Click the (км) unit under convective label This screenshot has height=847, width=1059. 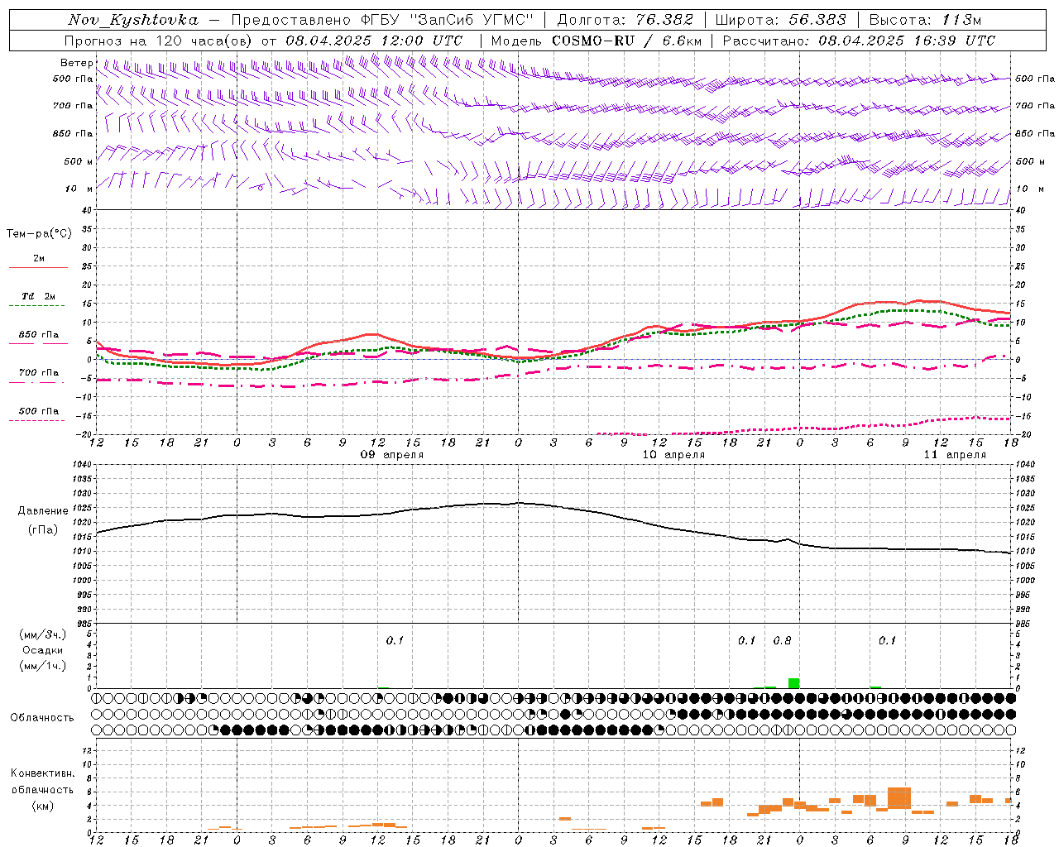click(x=42, y=806)
